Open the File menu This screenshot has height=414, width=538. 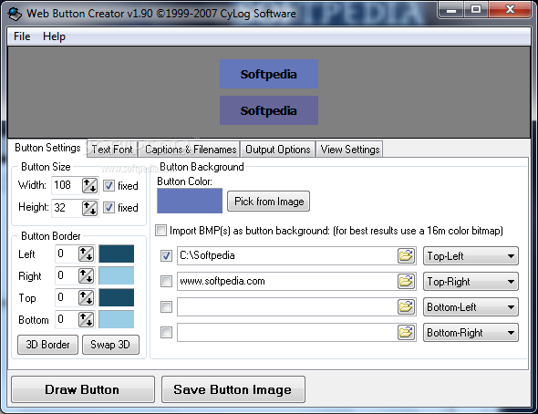(x=22, y=36)
